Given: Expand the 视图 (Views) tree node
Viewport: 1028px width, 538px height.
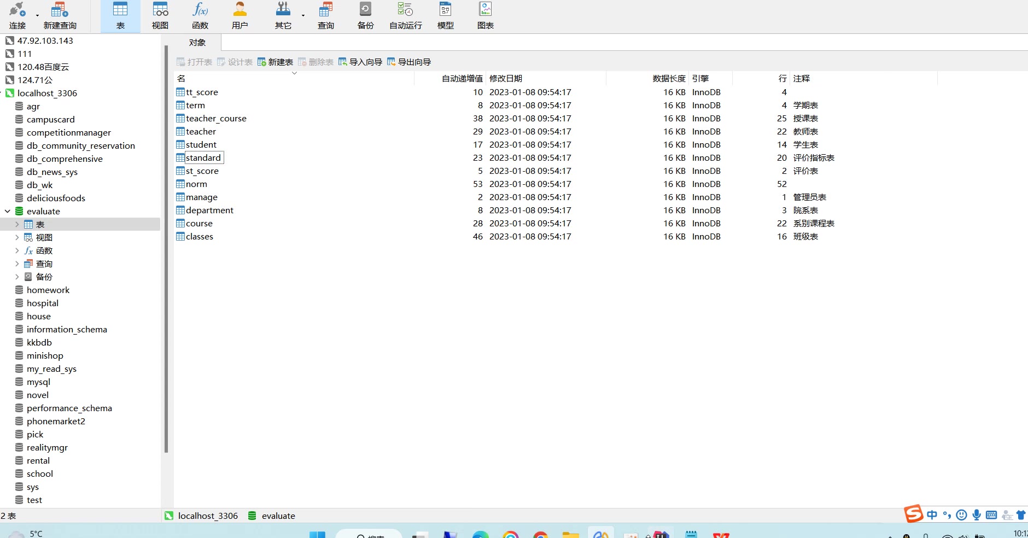Looking at the screenshot, I should pyautogui.click(x=17, y=237).
